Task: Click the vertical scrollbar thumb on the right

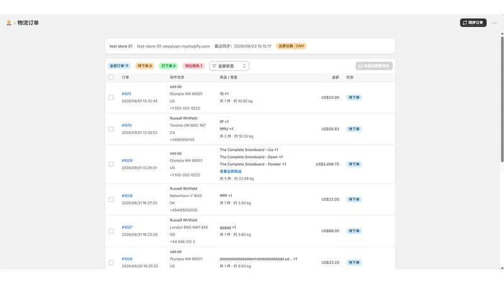Action: coord(502,99)
